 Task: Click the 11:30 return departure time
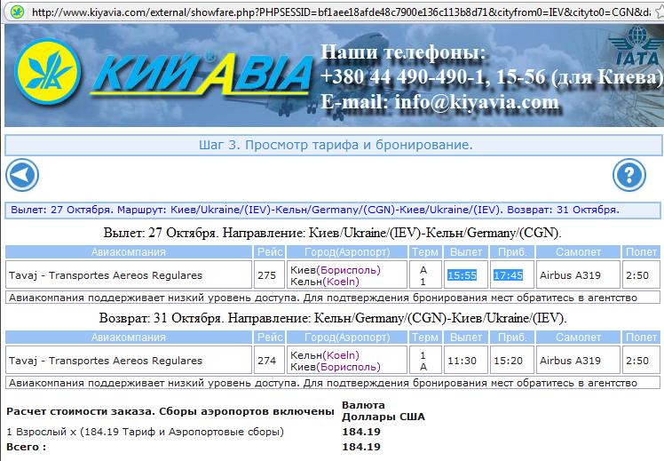tap(462, 361)
